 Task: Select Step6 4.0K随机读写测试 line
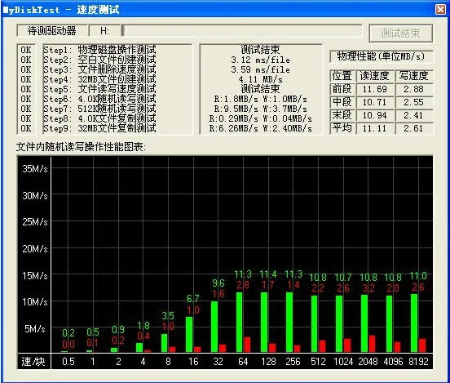click(x=99, y=99)
